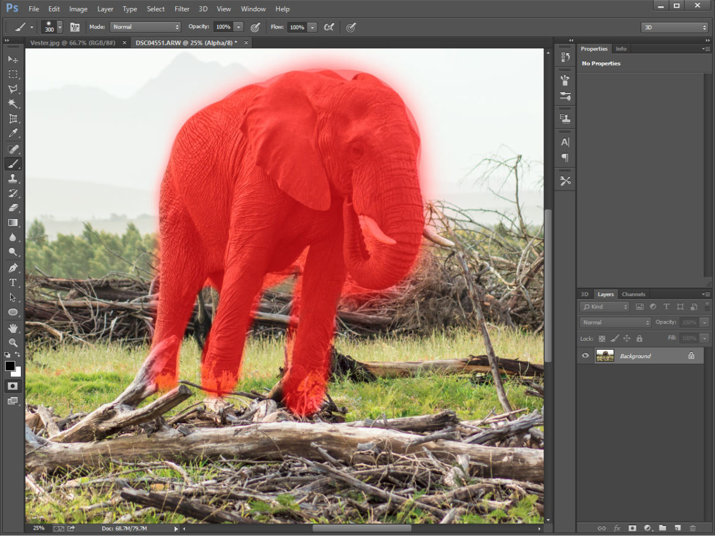Select the Move tool
The height and width of the screenshot is (536, 715).
tap(13, 58)
